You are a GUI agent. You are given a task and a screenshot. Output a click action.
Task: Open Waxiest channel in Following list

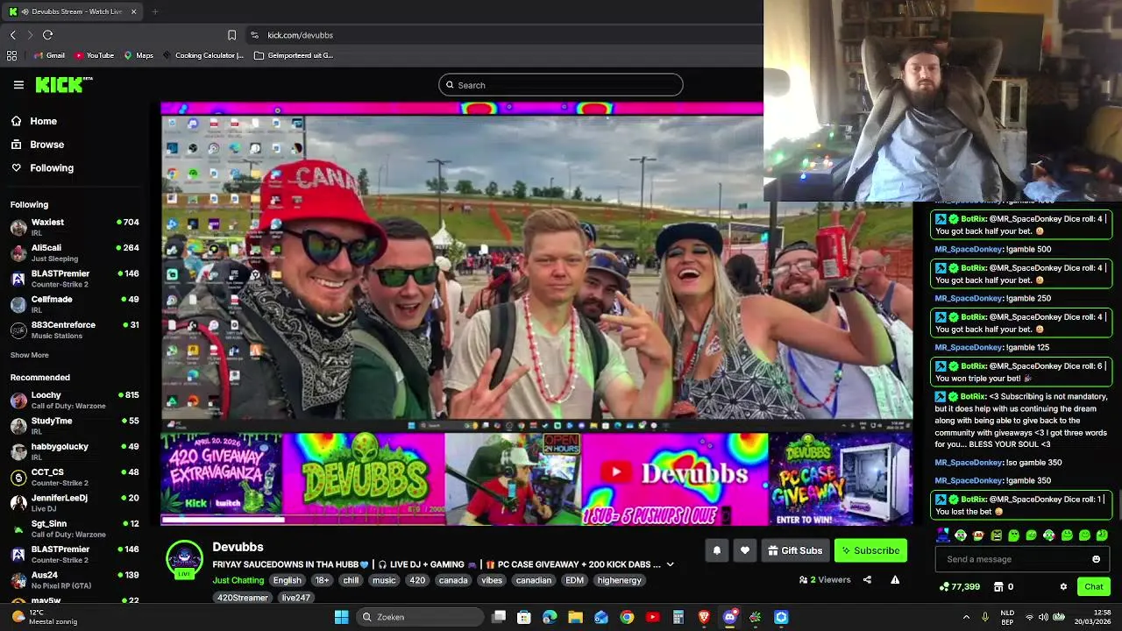pos(75,228)
